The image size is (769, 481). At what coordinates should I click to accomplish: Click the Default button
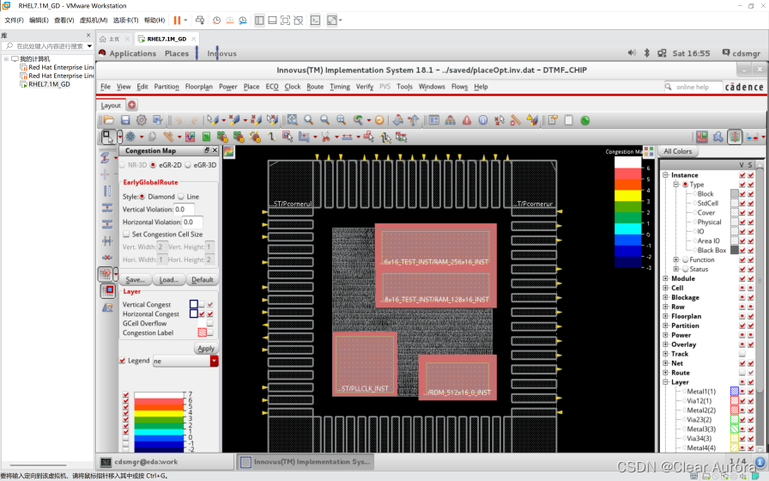coord(202,280)
